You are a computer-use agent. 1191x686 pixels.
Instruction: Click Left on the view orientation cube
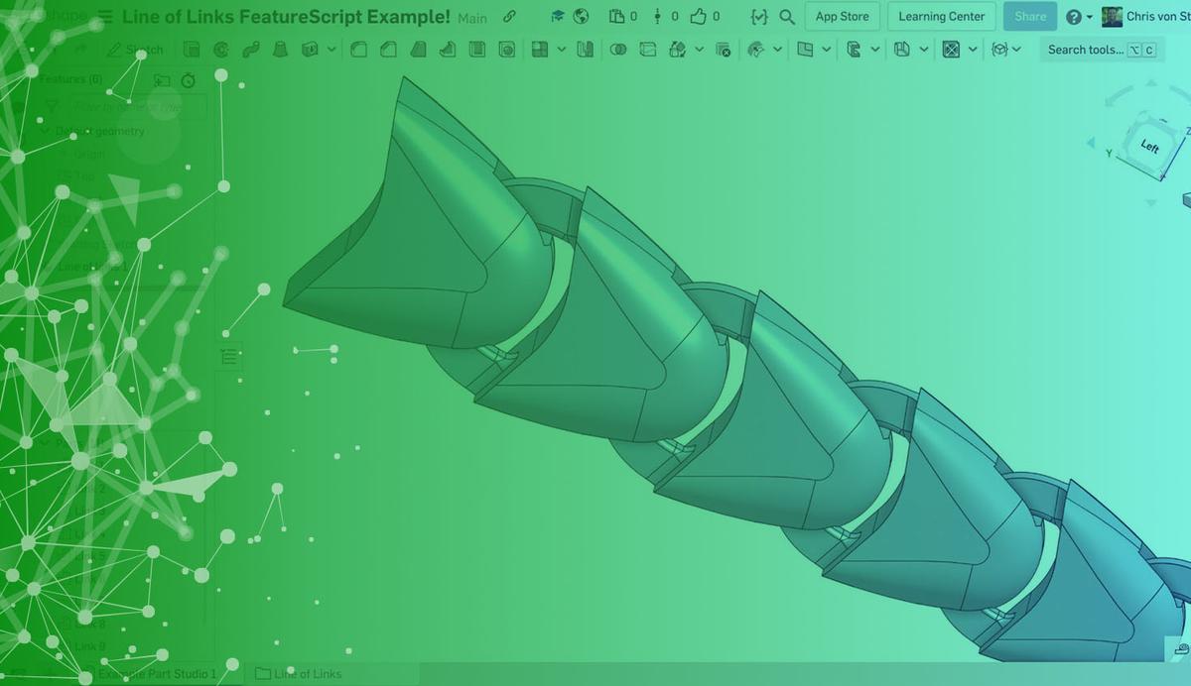(1147, 147)
